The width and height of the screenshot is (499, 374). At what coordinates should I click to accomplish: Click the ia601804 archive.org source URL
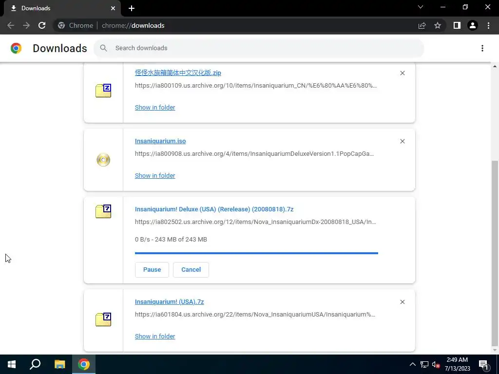pyautogui.click(x=255, y=315)
